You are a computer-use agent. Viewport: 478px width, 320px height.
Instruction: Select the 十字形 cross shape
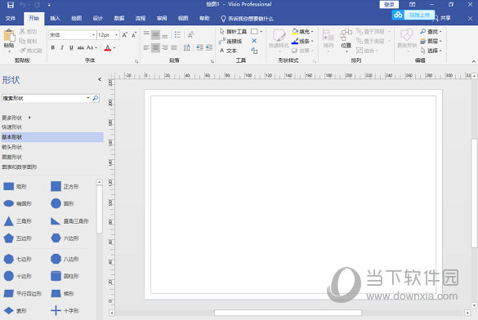(65, 310)
